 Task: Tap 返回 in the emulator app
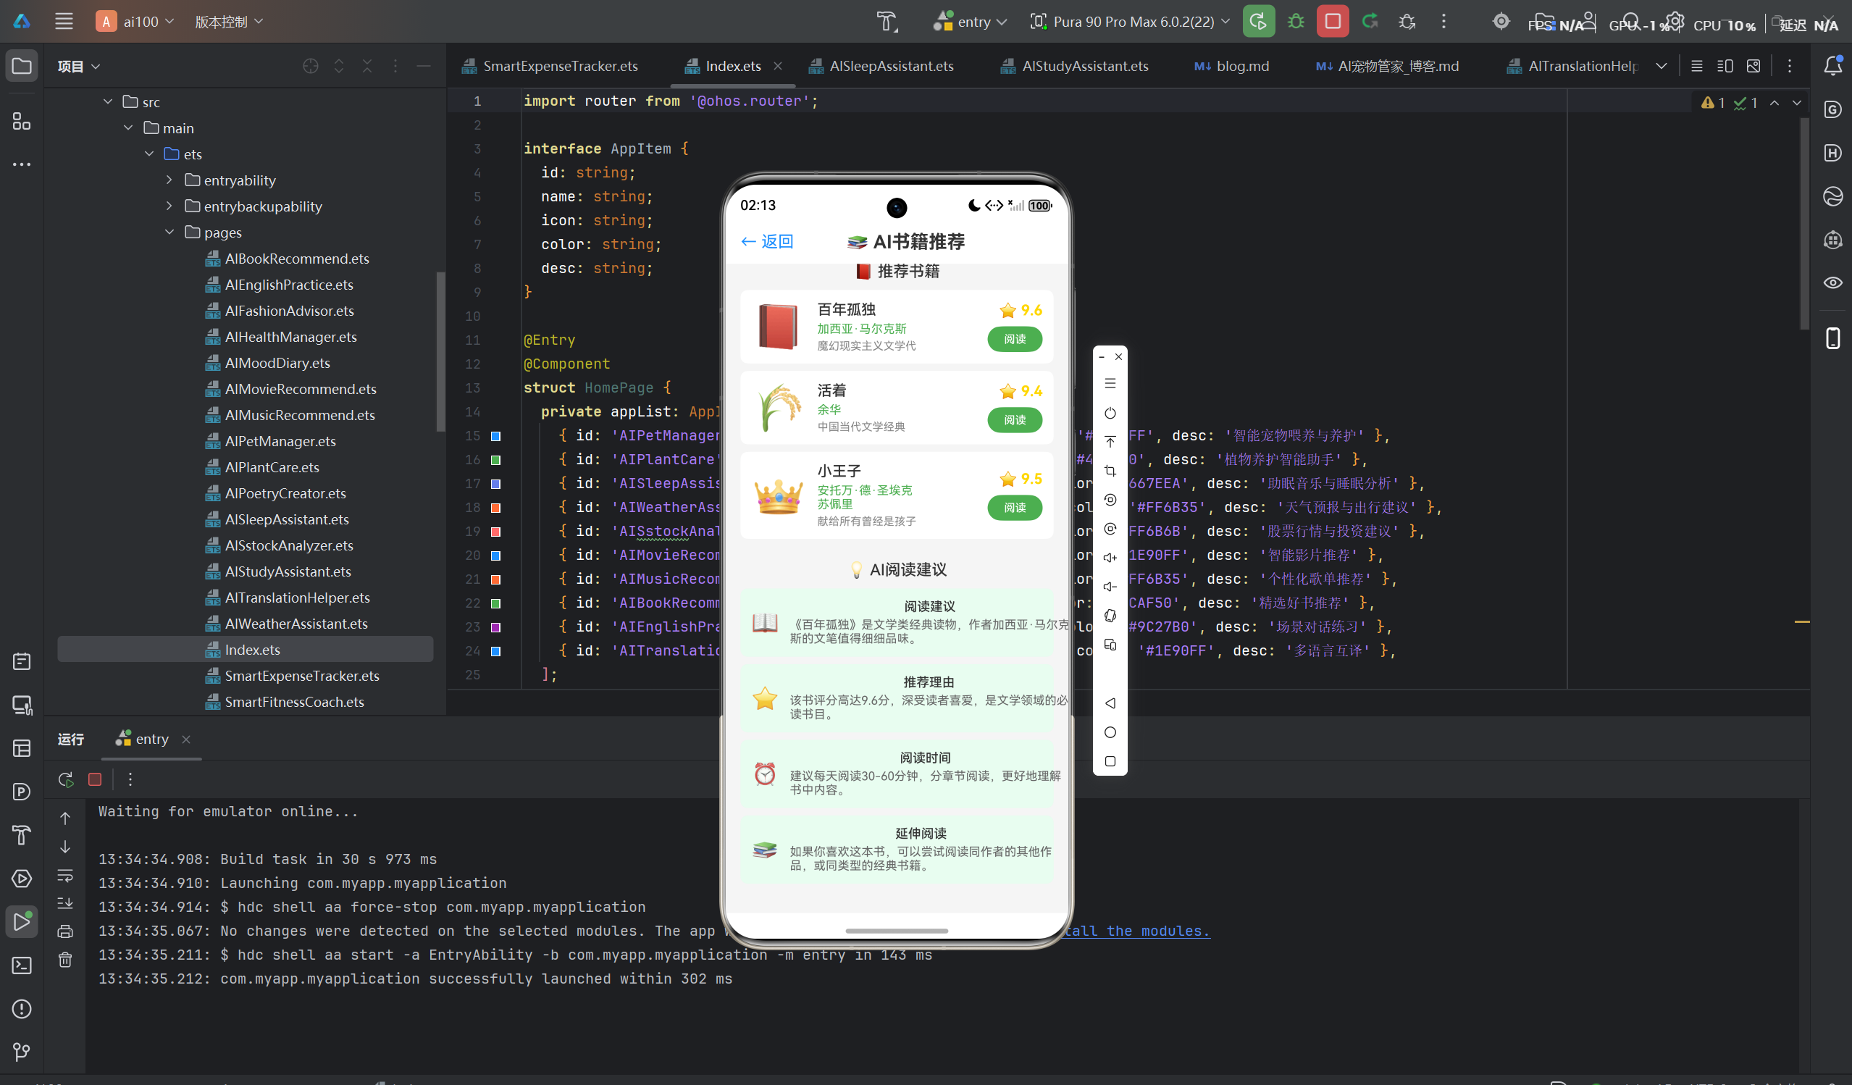pyautogui.click(x=767, y=241)
